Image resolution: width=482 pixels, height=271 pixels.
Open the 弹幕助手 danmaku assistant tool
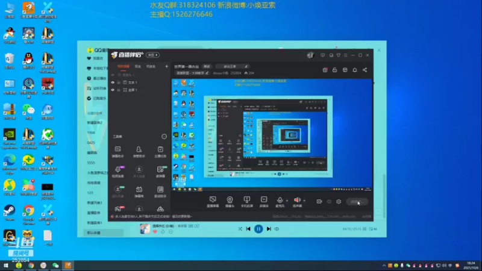click(x=117, y=152)
